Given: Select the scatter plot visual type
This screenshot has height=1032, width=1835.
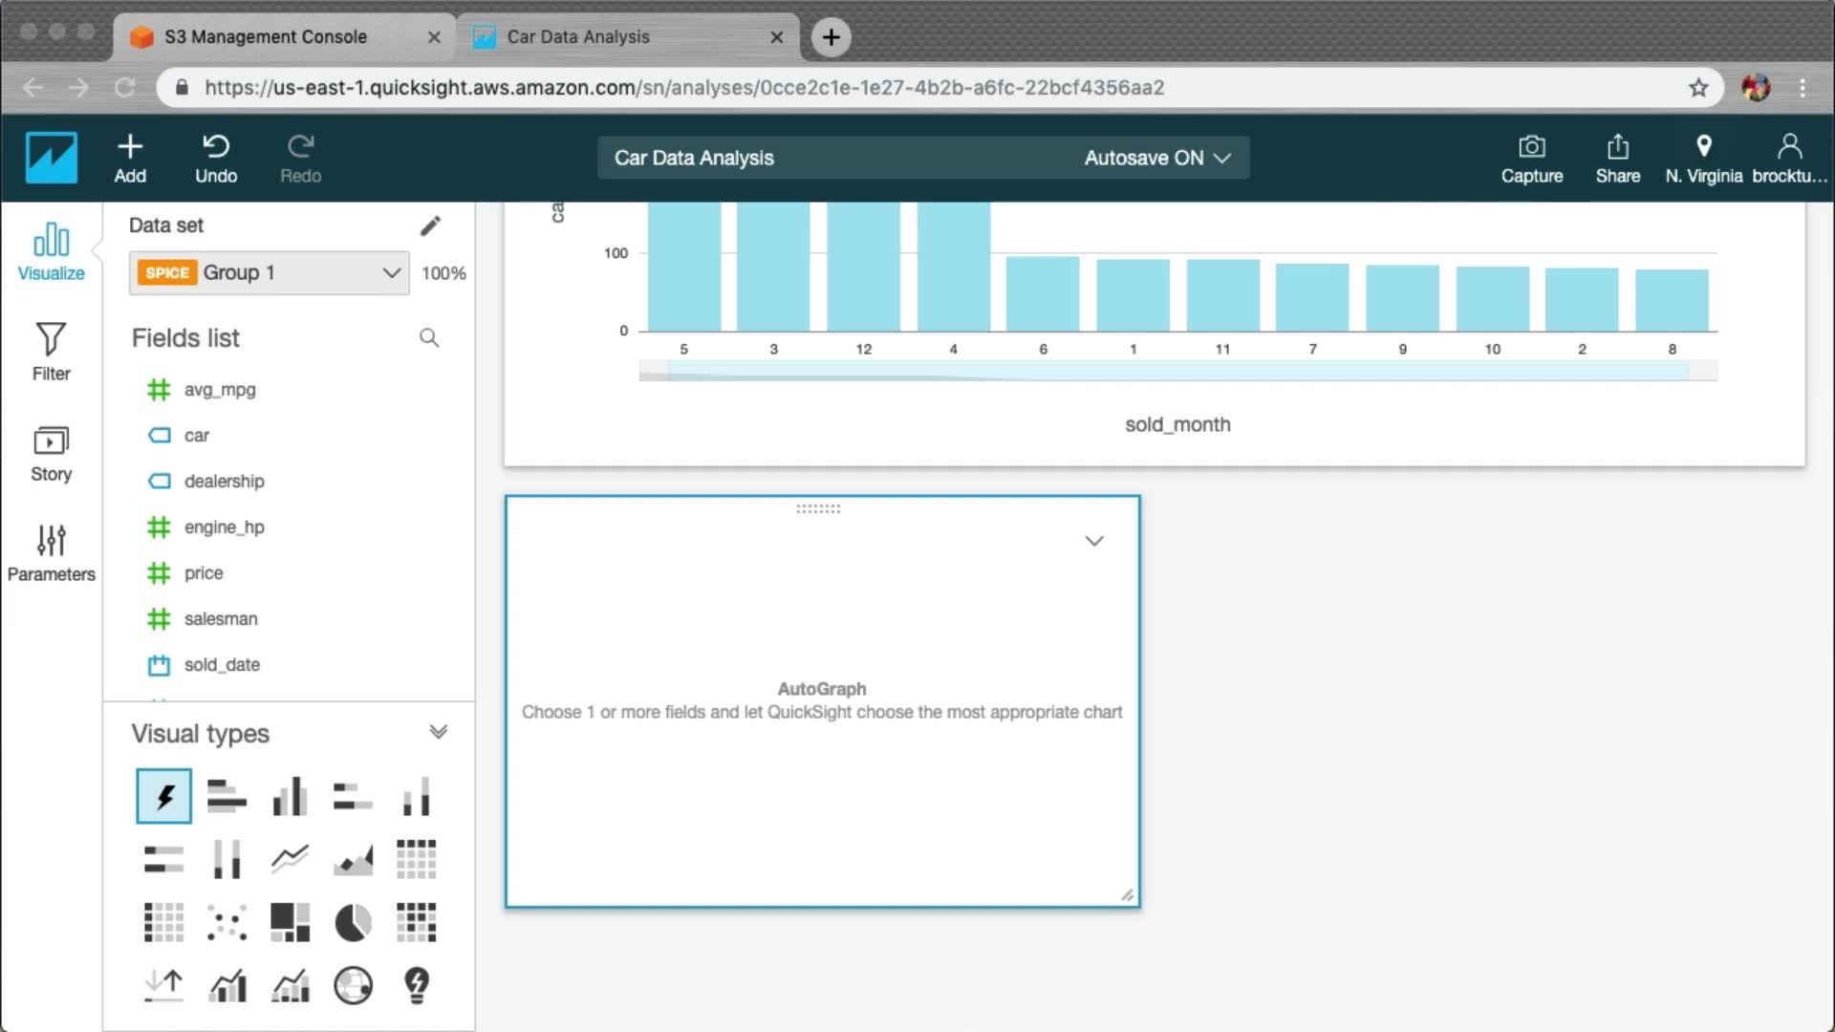Looking at the screenshot, I should tap(227, 923).
